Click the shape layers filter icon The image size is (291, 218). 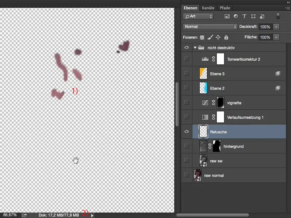click(x=254, y=16)
